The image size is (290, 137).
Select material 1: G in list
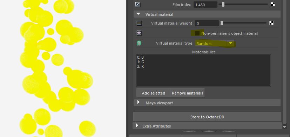click(x=141, y=62)
